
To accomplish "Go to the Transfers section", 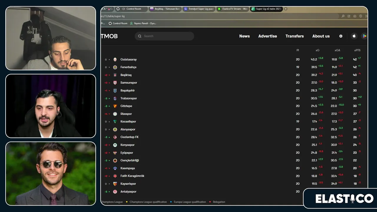I will pyautogui.click(x=295, y=36).
